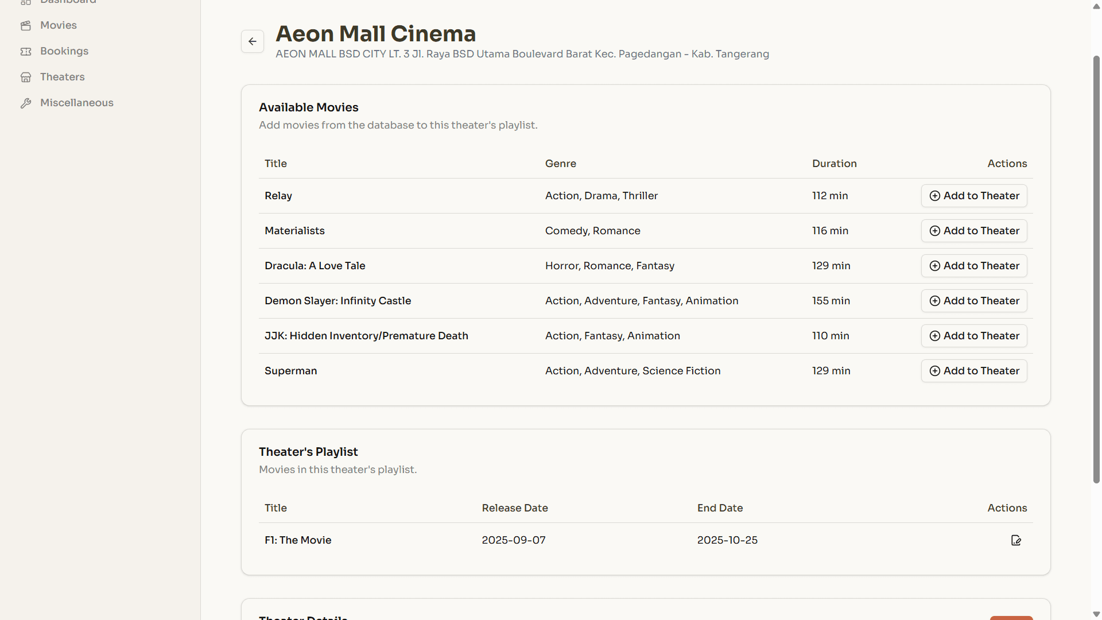Click the back arrow button
1102x620 pixels.
point(253,41)
